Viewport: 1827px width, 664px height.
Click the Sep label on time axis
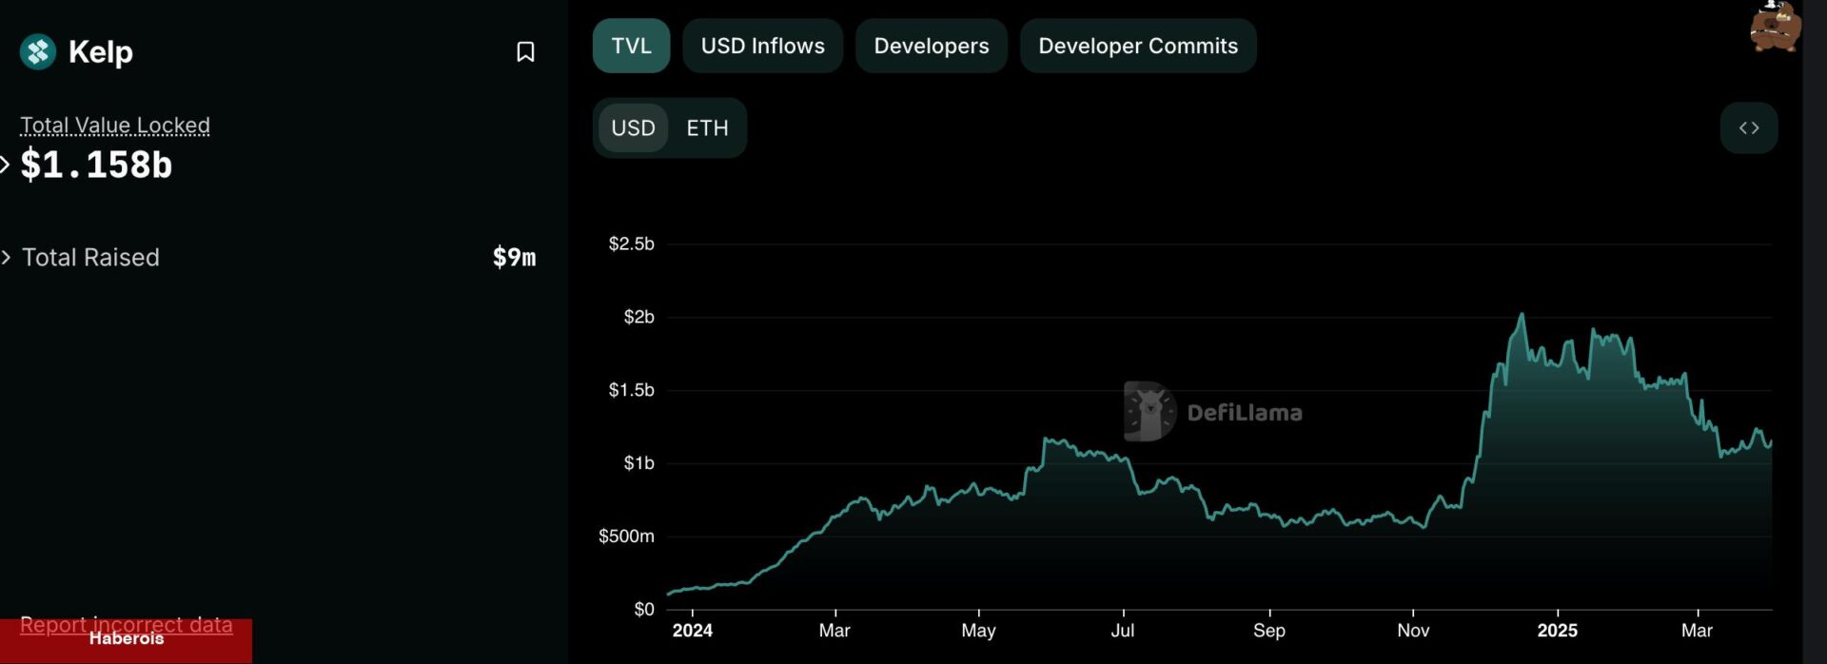coord(1269,630)
